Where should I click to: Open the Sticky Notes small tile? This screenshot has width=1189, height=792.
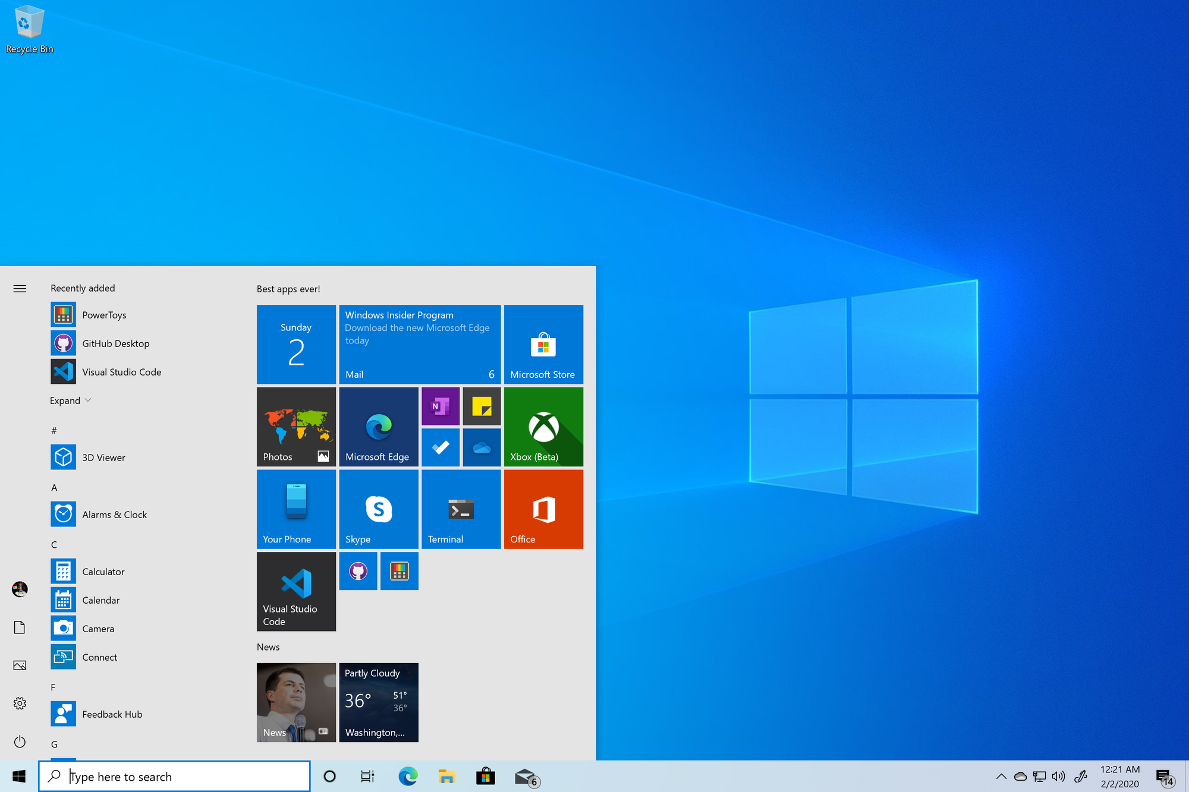(x=482, y=406)
